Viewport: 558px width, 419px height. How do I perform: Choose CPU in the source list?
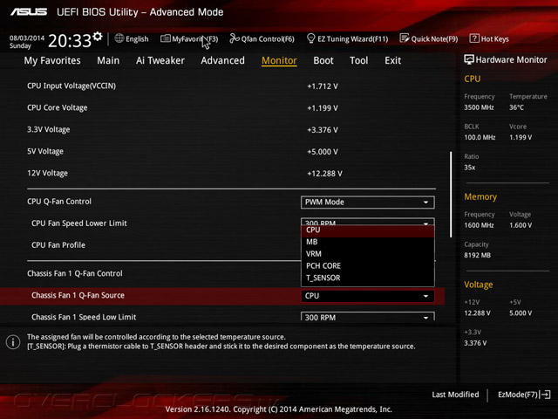pyautogui.click(x=368, y=230)
